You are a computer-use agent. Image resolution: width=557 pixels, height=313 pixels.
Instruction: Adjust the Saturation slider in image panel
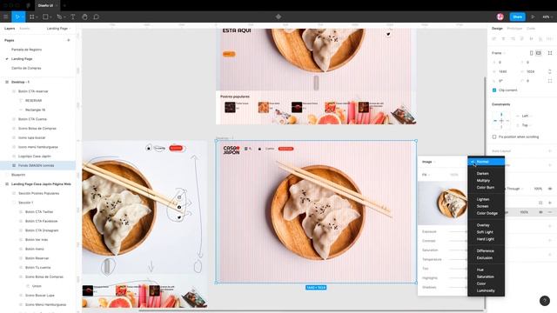coord(458,250)
